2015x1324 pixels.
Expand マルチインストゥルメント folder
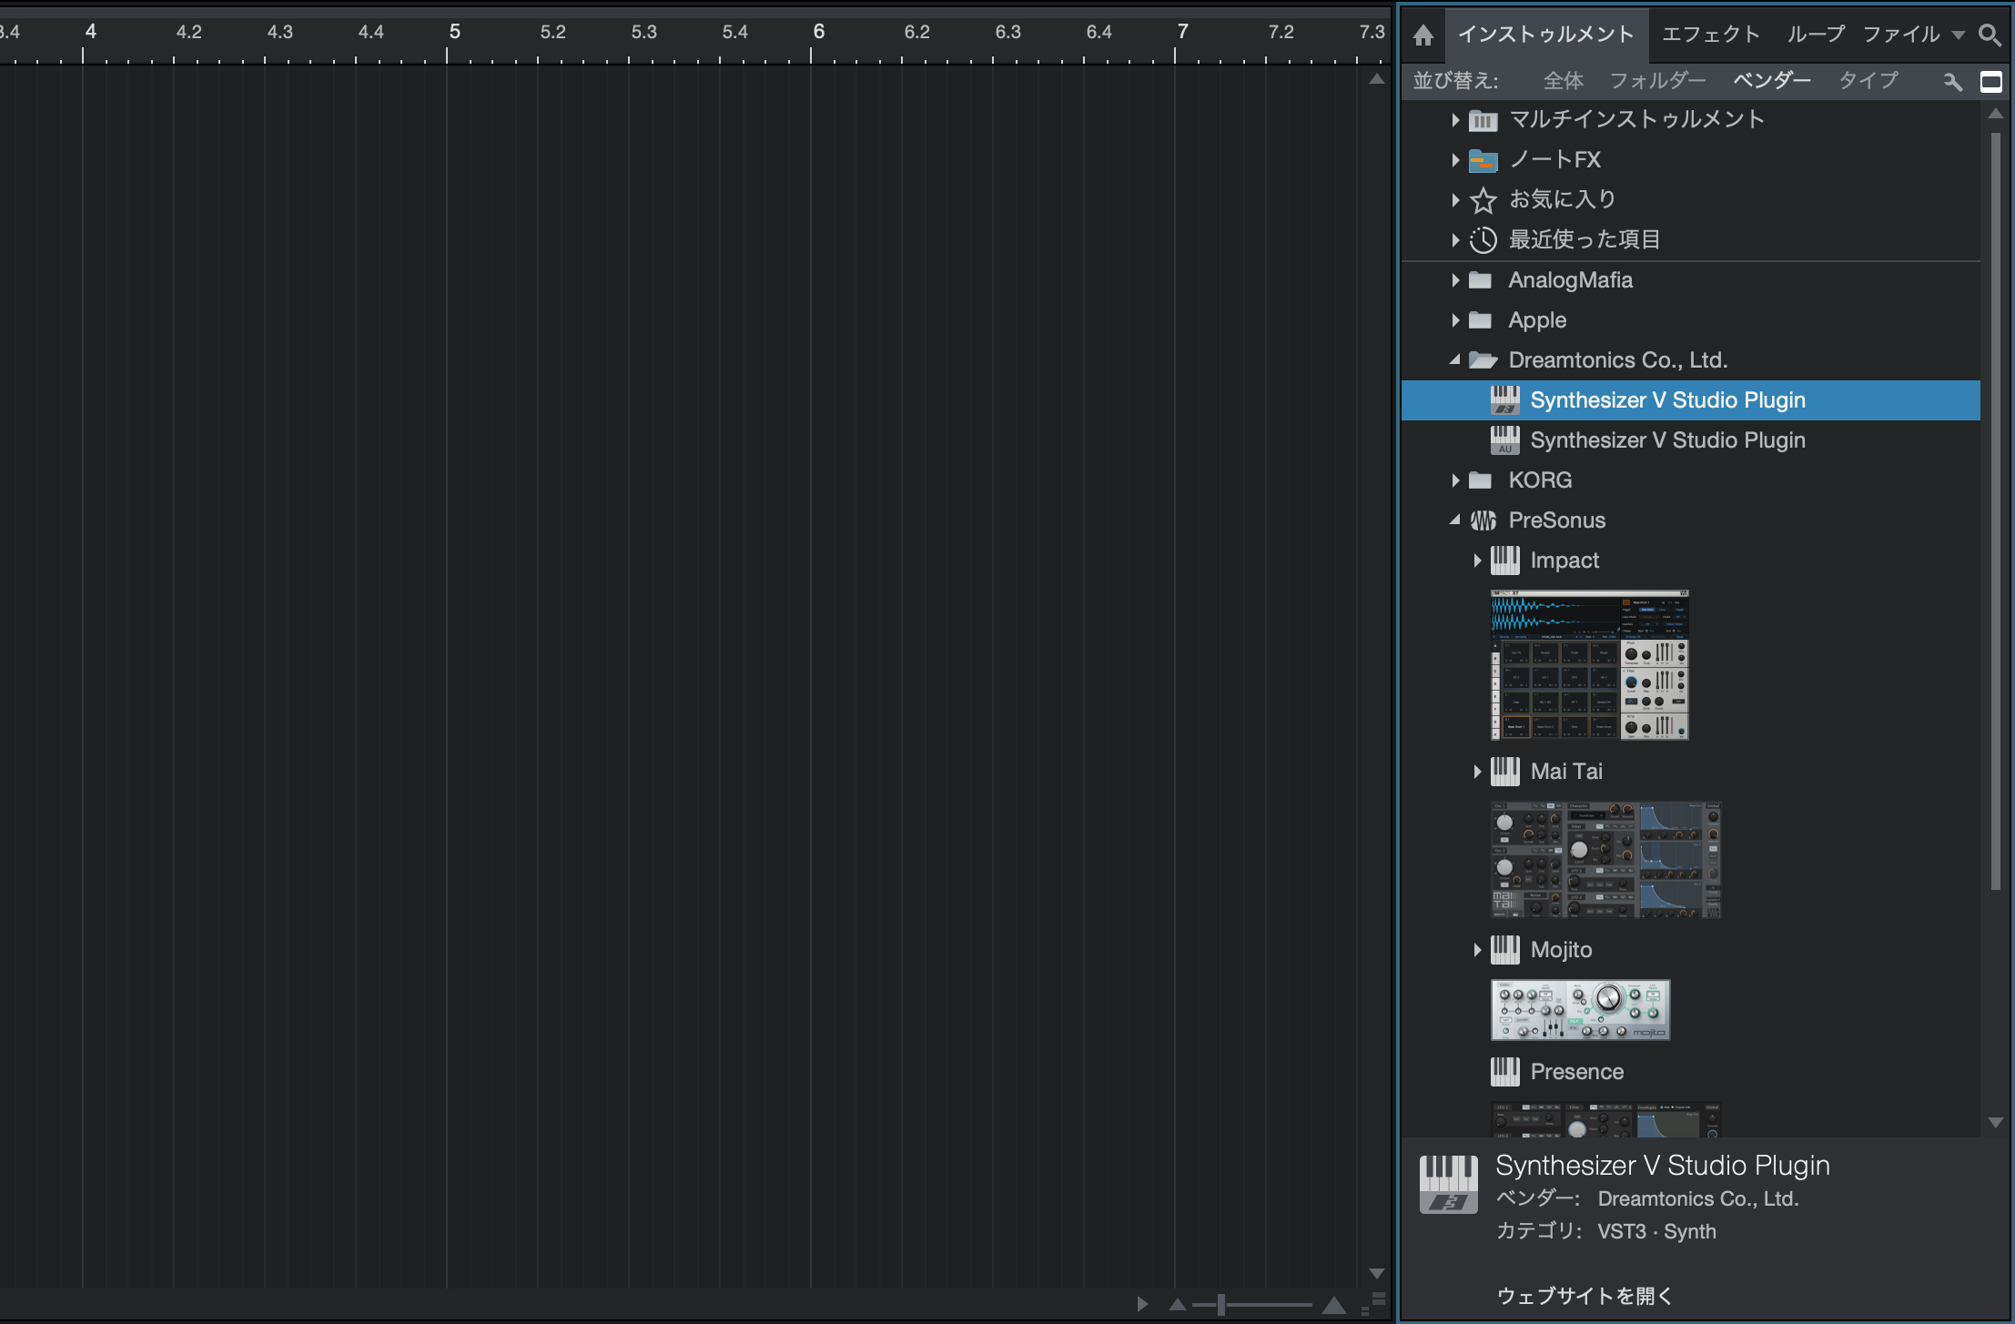tap(1455, 120)
